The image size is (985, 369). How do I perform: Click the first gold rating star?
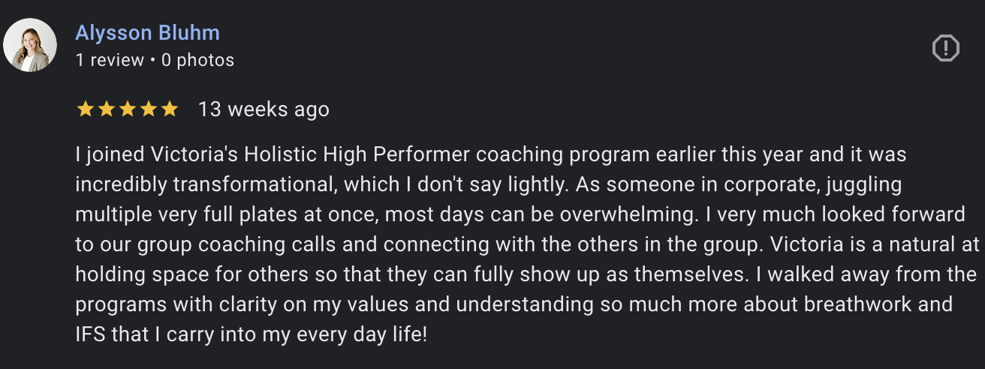point(86,109)
